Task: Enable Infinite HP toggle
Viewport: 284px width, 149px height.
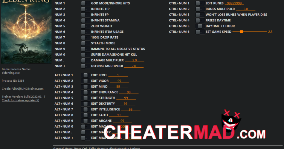Action: coord(85,9)
